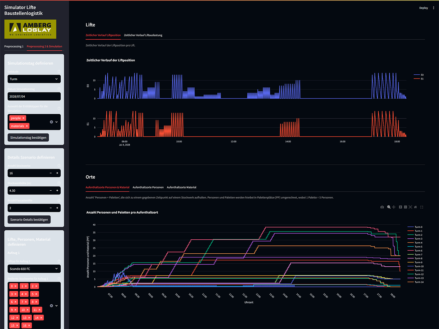The height and width of the screenshot is (329, 439).
Task: Open the chart in fullscreen view
Action: 422,207
